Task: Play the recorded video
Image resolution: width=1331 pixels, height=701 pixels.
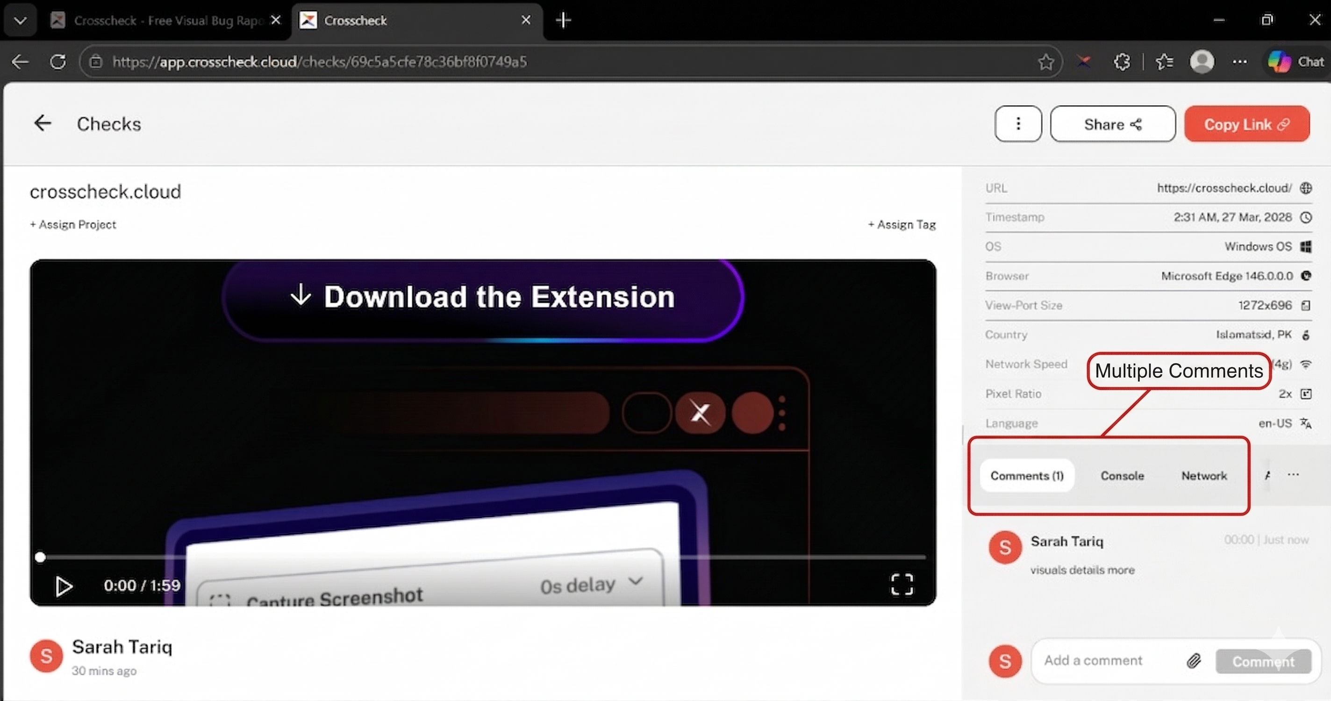Action: tap(64, 586)
